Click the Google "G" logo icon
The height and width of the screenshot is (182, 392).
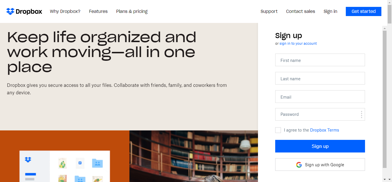299,165
